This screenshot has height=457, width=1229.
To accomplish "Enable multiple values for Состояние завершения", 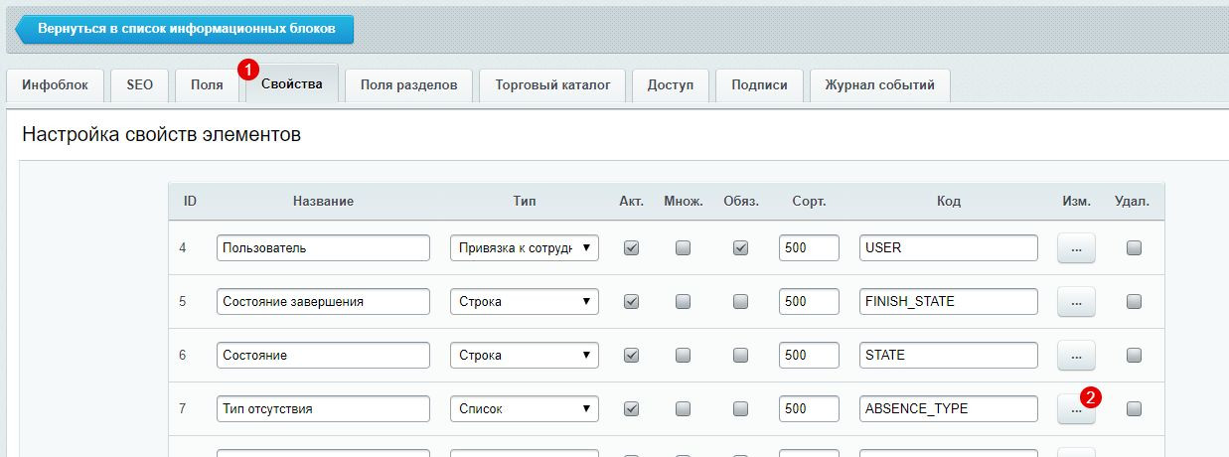I will click(x=683, y=302).
